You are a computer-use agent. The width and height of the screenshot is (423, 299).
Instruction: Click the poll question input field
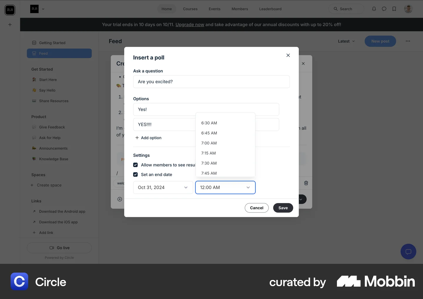tap(211, 81)
